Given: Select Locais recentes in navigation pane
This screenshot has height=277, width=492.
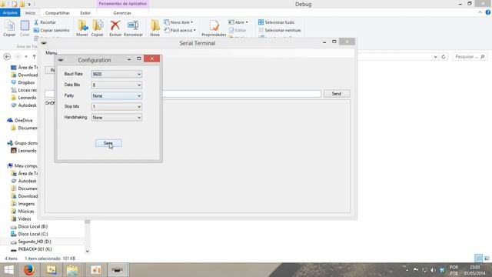Looking at the screenshot, I should click(24, 90).
